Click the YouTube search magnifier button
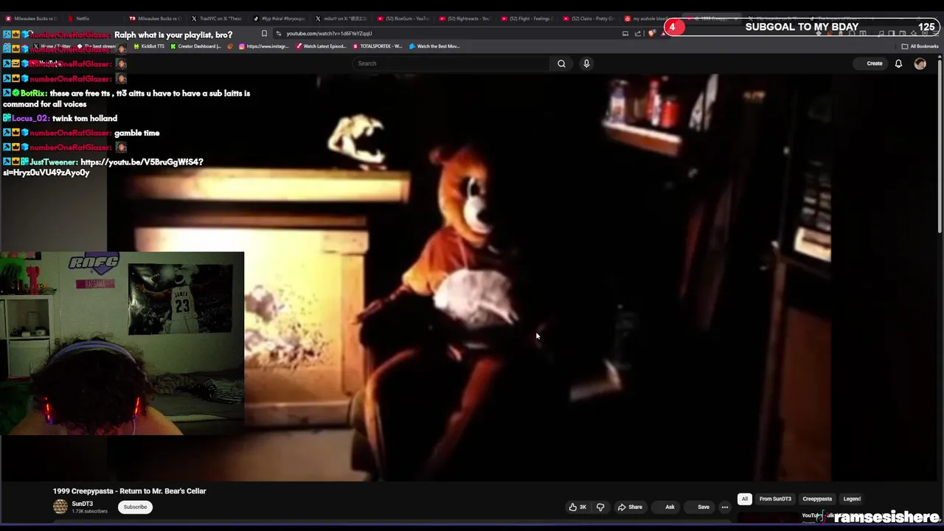This screenshot has height=531, width=944. pyautogui.click(x=561, y=63)
